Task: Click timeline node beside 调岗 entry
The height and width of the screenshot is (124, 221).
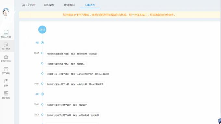Action: [42, 73]
